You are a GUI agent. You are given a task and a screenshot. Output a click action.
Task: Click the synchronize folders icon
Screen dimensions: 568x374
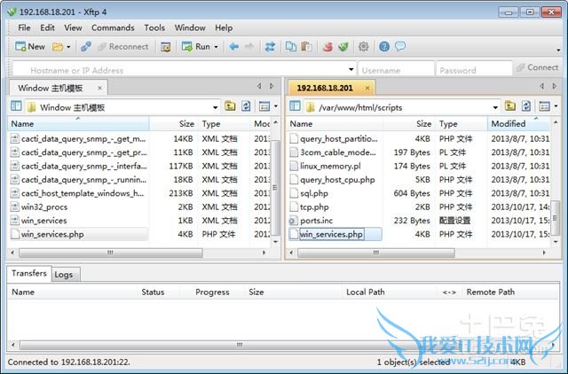(270, 47)
